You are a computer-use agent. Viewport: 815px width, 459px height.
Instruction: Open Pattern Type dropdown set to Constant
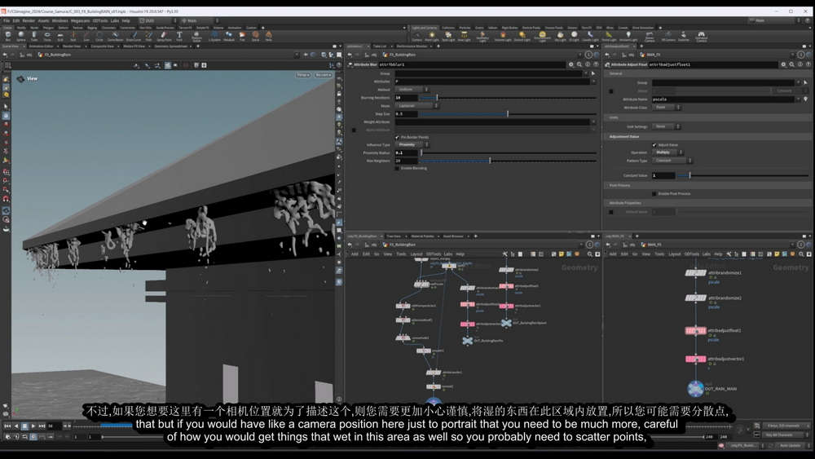pyautogui.click(x=672, y=161)
